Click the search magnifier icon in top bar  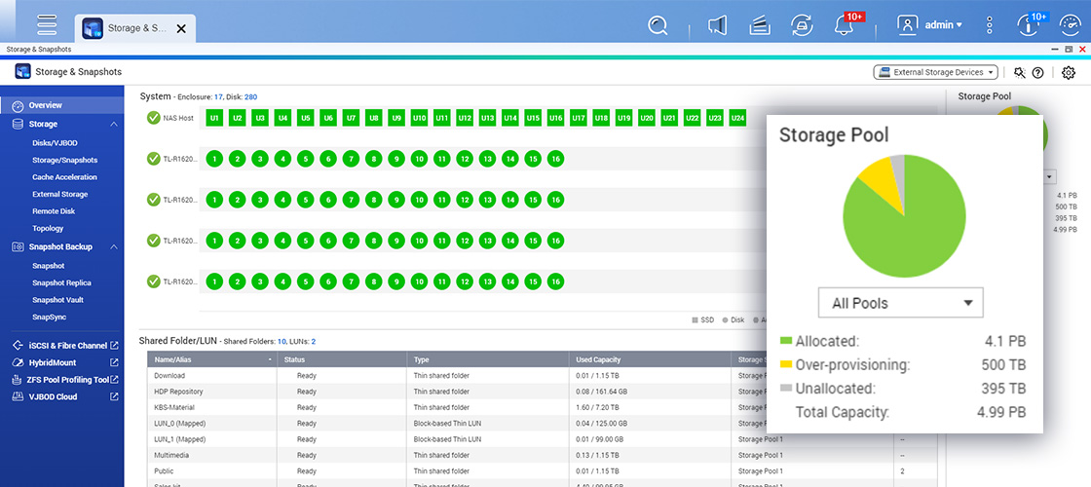tap(659, 25)
